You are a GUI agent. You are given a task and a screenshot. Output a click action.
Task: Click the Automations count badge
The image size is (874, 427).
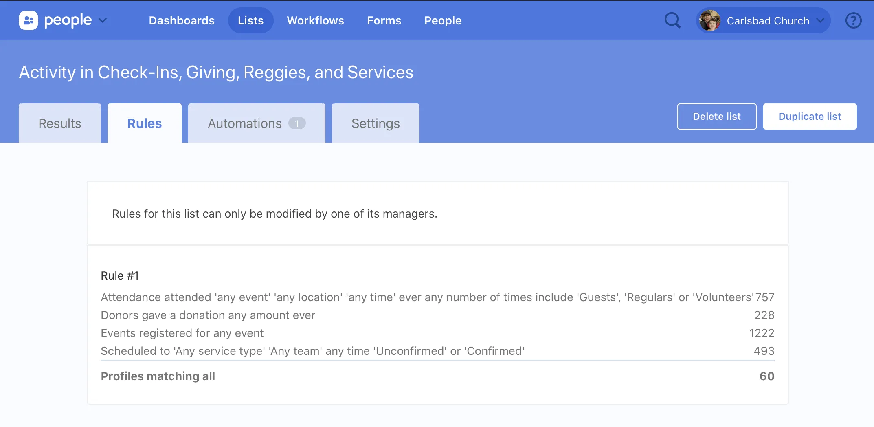coord(297,123)
